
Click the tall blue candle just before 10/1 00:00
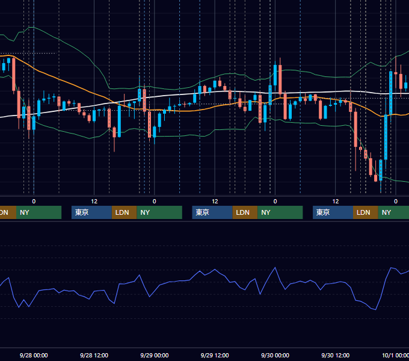click(x=391, y=93)
